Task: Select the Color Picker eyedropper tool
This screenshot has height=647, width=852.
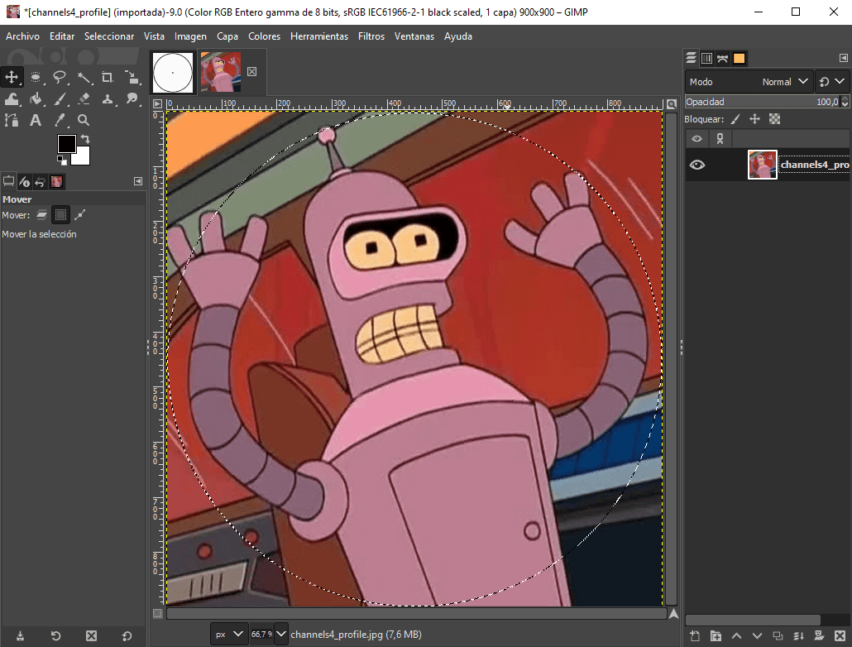Action: (x=60, y=120)
